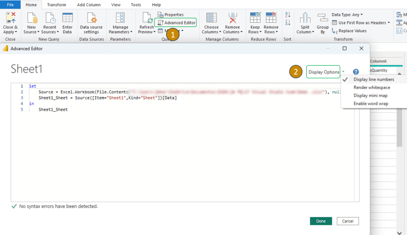Click the help question mark icon

tap(356, 72)
